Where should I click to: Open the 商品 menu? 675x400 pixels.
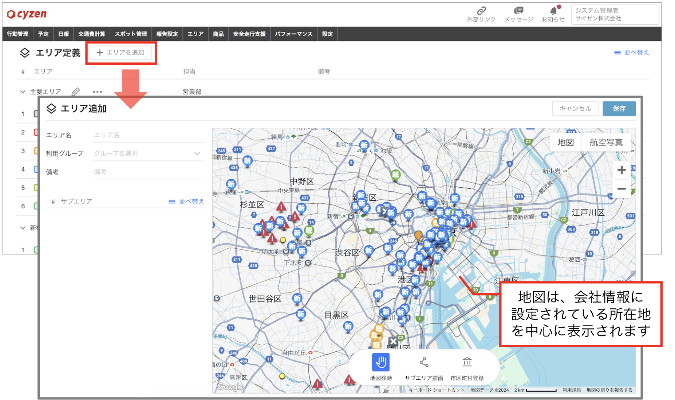click(218, 34)
